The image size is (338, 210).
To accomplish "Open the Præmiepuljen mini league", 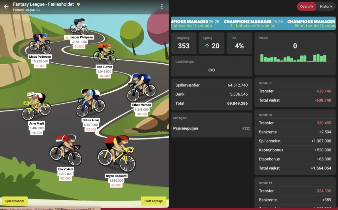I will (x=212, y=128).
